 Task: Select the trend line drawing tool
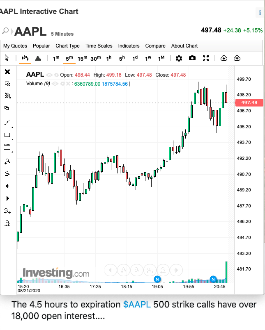tap(7, 123)
